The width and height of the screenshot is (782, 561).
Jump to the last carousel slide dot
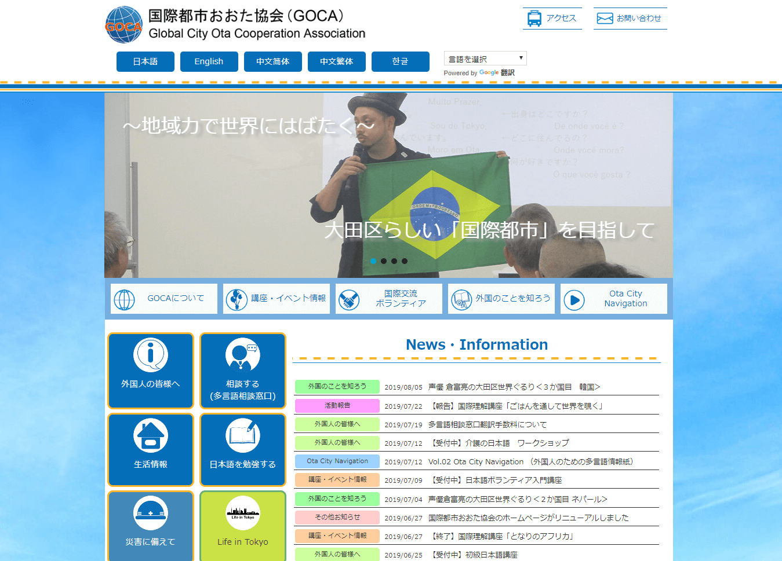click(405, 261)
